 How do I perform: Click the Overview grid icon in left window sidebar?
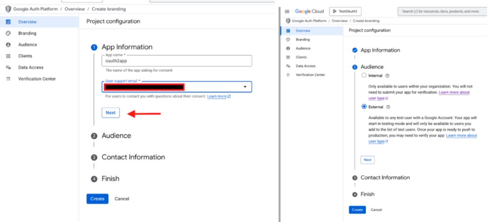coord(9,22)
